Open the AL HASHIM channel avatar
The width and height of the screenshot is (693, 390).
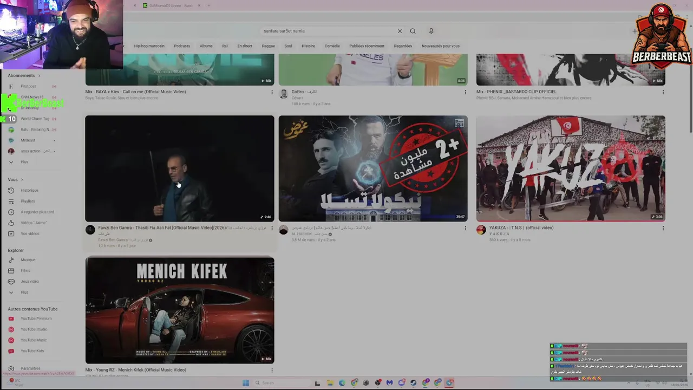tap(283, 230)
